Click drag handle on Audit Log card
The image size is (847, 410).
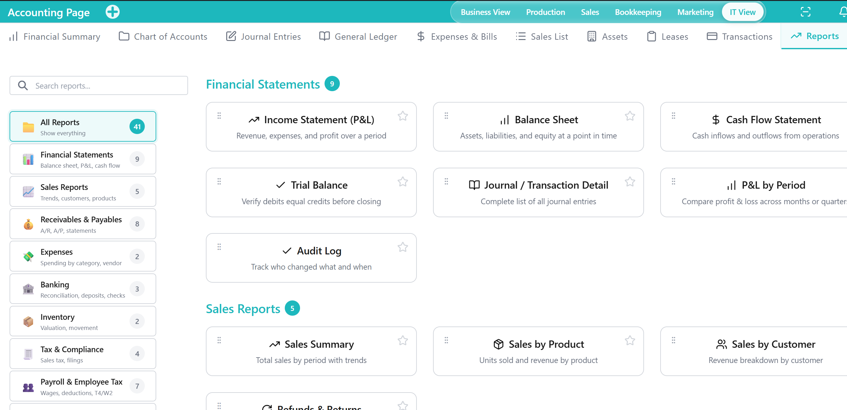pyautogui.click(x=219, y=246)
